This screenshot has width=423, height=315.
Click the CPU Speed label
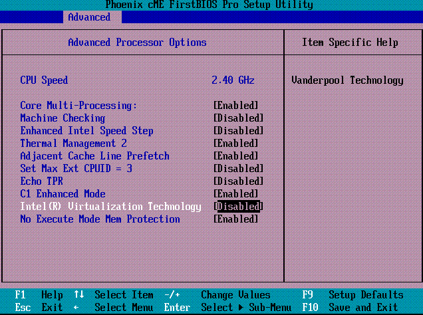44,80
